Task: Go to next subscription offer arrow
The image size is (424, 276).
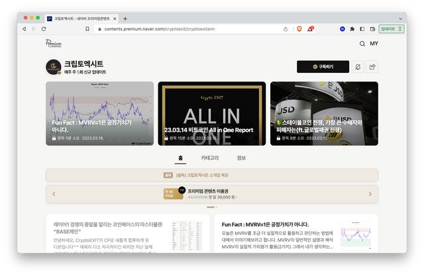Action: 370,194
